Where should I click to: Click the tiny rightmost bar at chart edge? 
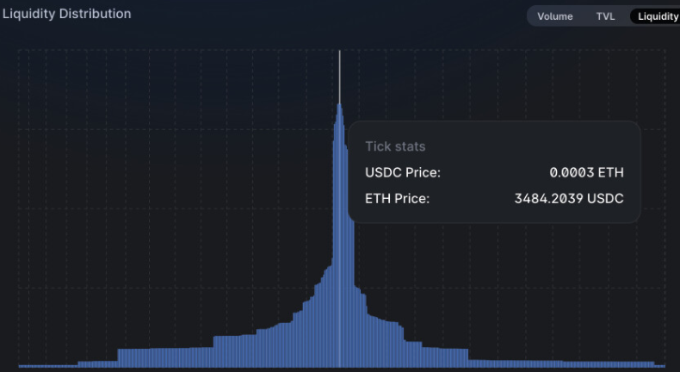659,366
